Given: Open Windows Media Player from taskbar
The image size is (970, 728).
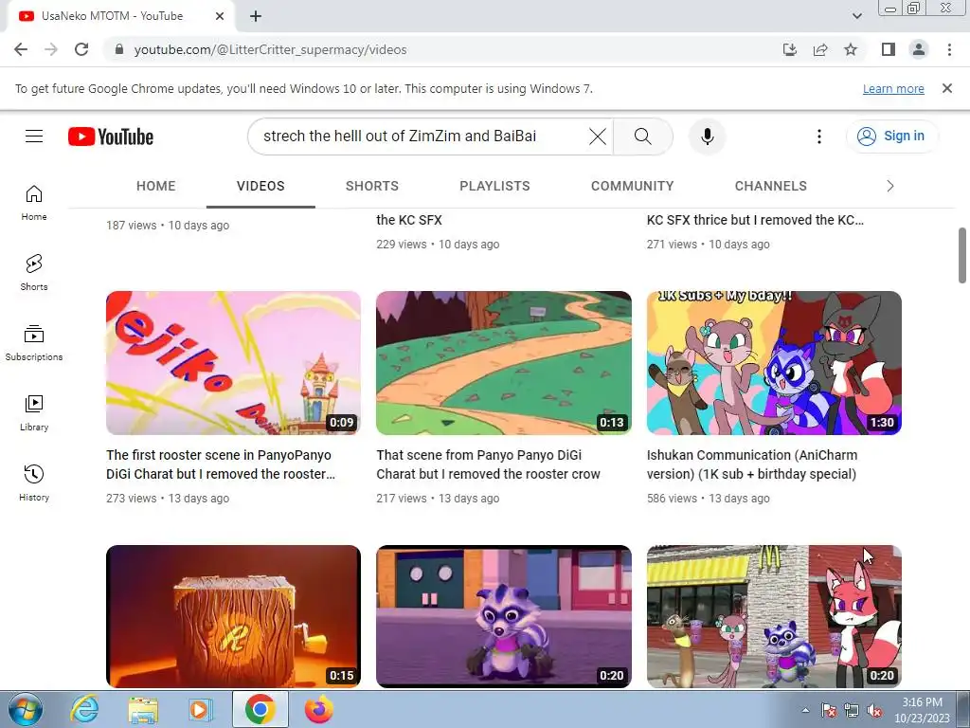Looking at the screenshot, I should pos(201,709).
